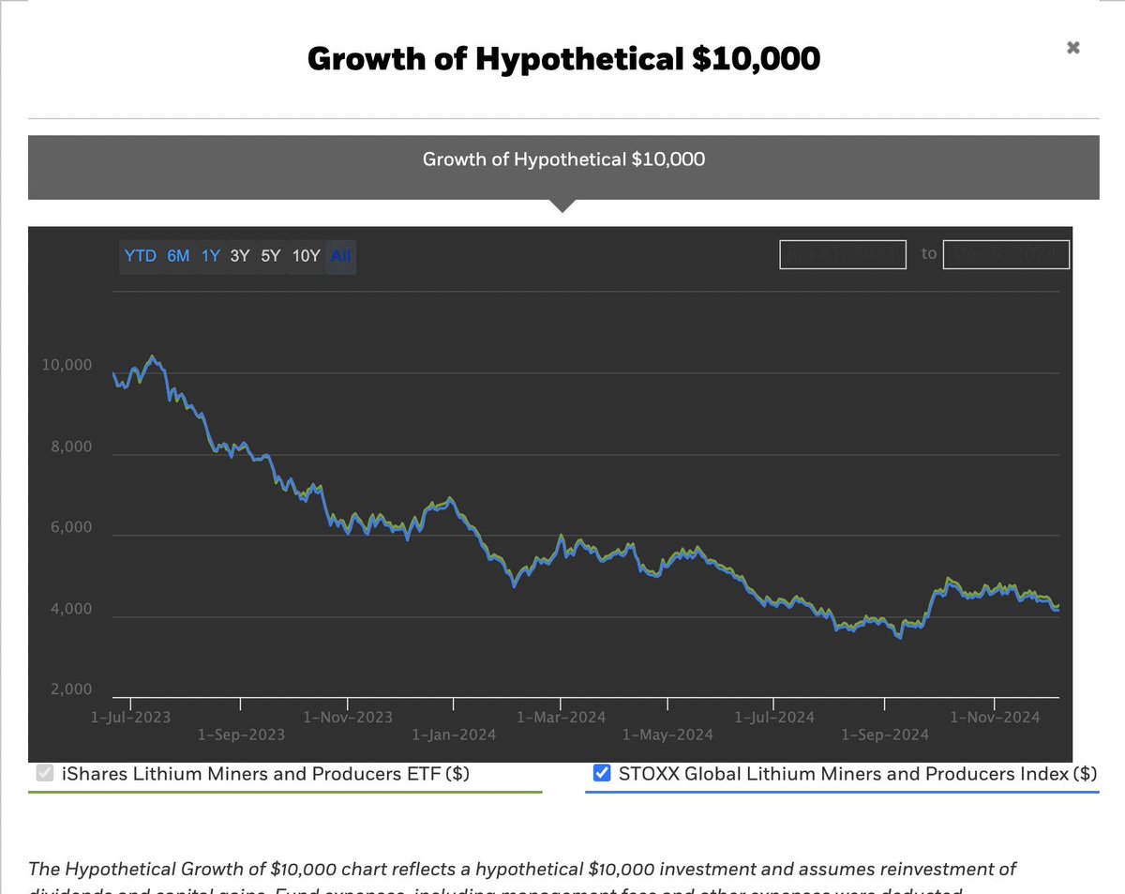The height and width of the screenshot is (894, 1125).
Task: Click the 1-May-2024 axis label
Action: pyautogui.click(x=667, y=735)
